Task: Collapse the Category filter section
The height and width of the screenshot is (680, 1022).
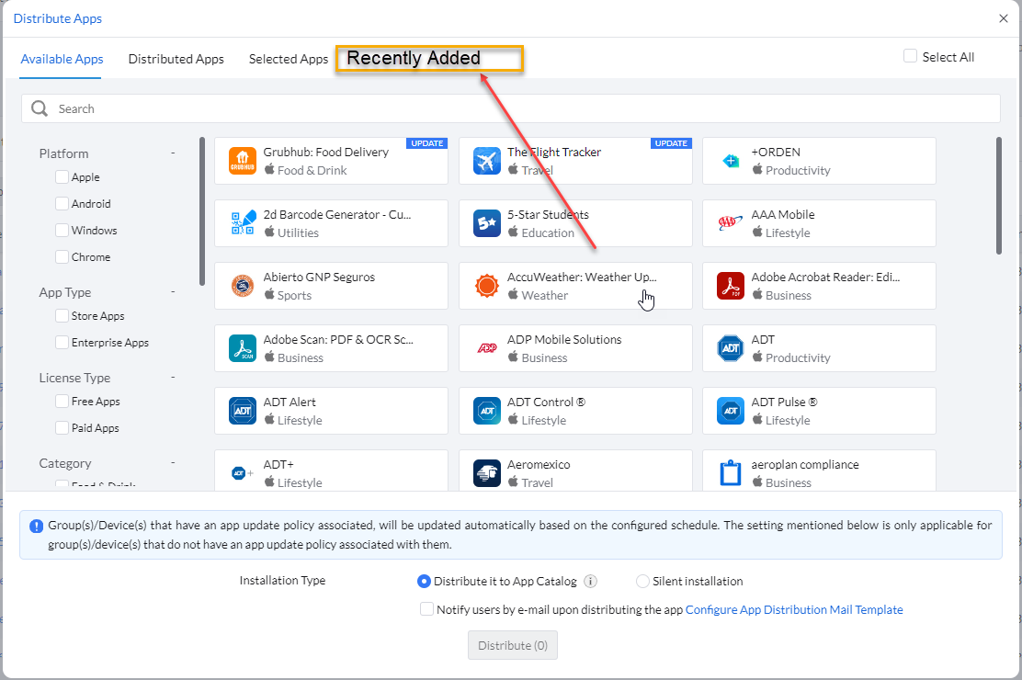Action: click(173, 462)
